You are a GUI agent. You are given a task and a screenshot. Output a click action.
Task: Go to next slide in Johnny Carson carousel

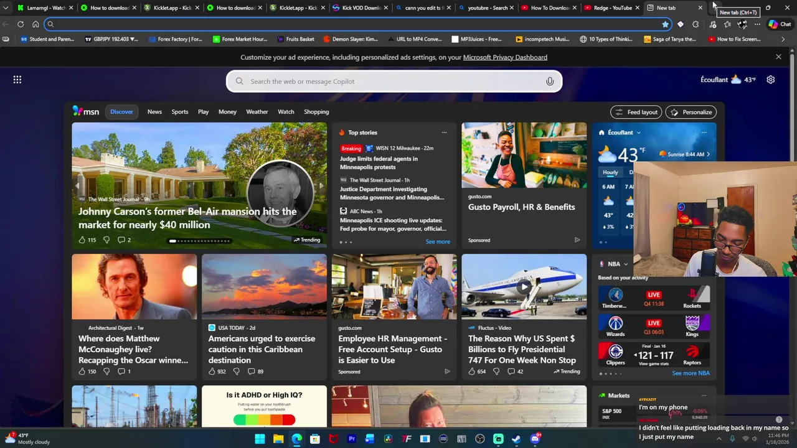321,185
